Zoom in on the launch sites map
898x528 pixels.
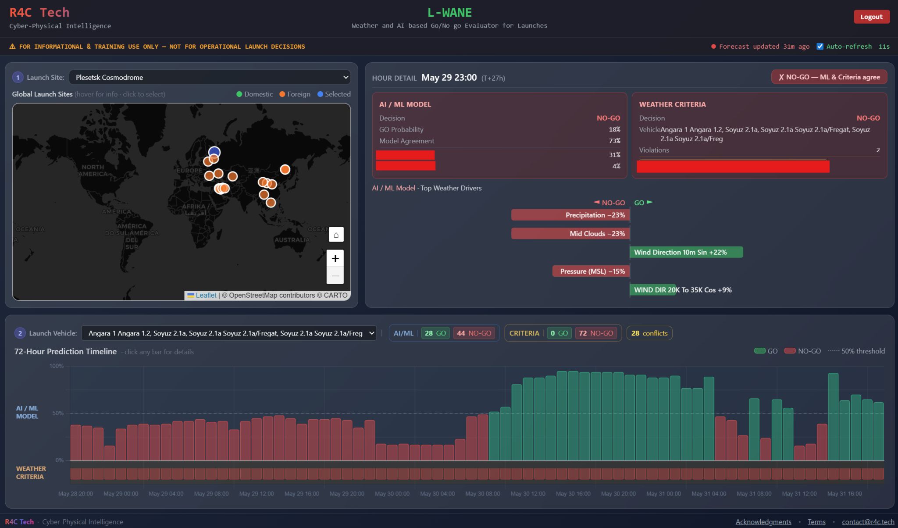tap(335, 258)
